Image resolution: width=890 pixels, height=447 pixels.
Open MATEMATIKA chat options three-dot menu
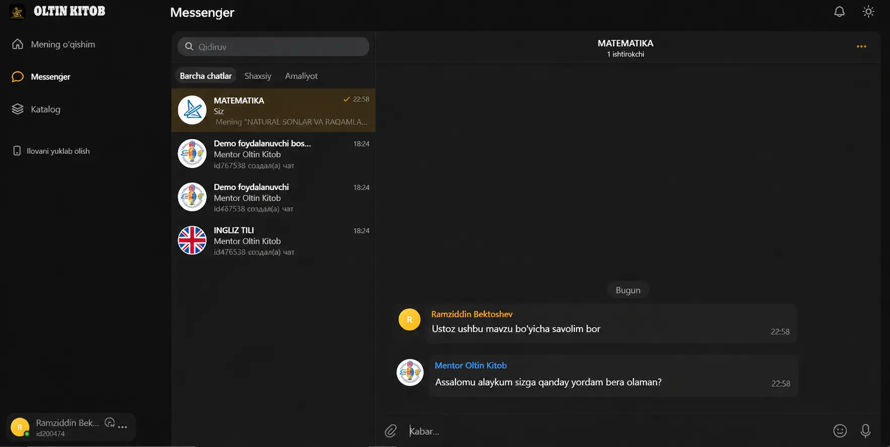coord(861,46)
